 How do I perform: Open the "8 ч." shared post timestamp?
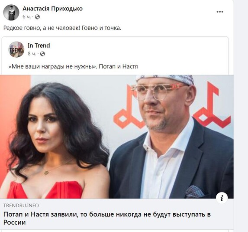pos(32,54)
